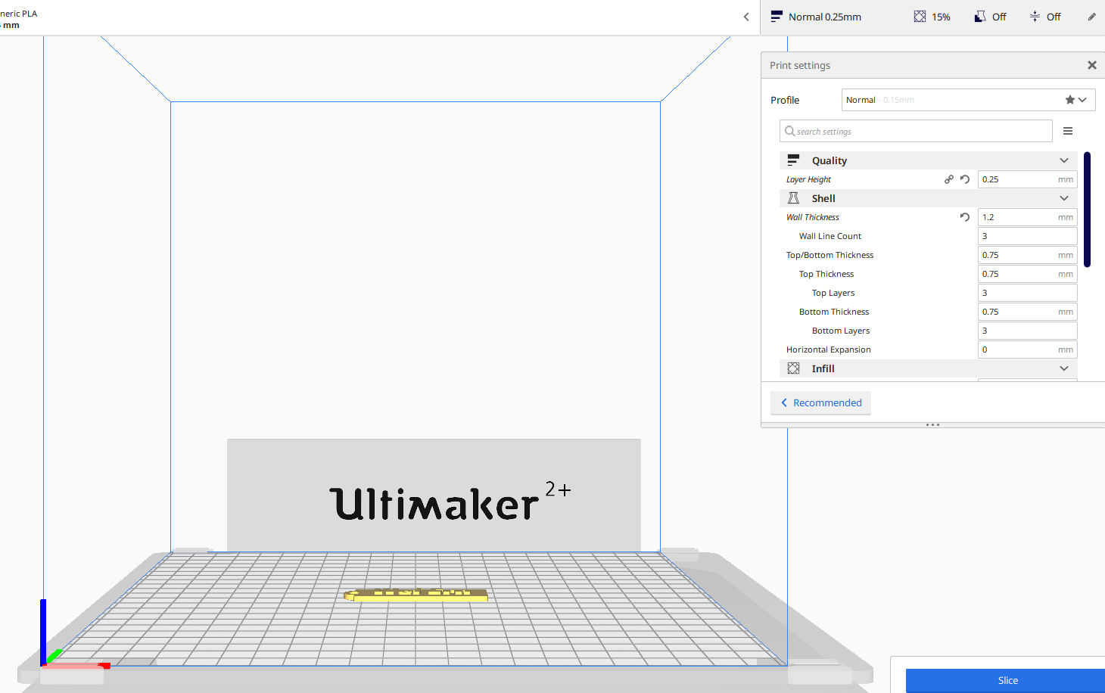Viewport: 1105px width, 693px height.
Task: Collapse panel with the left chevron arrow
Action: [x=746, y=17]
